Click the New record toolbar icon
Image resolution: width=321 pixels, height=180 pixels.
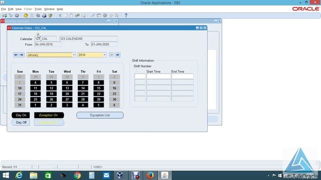[x=5, y=15]
